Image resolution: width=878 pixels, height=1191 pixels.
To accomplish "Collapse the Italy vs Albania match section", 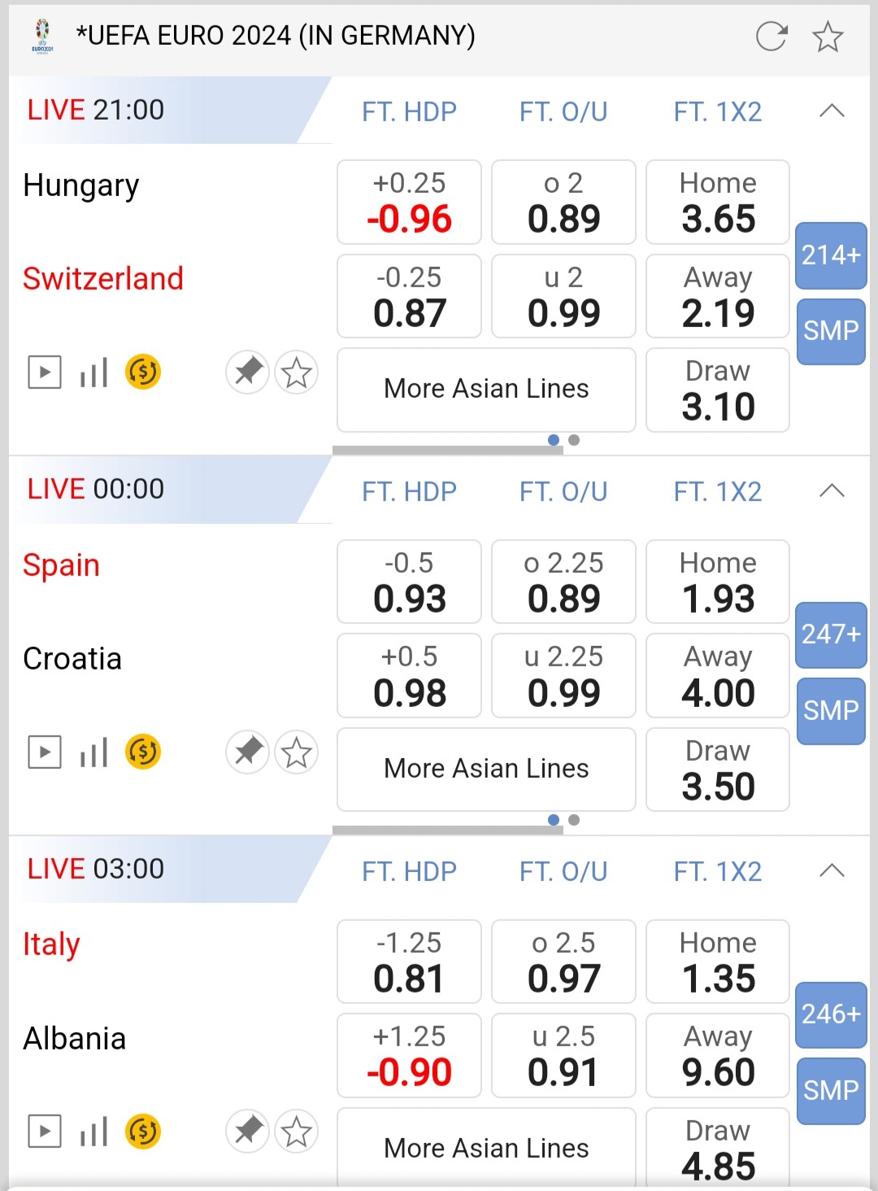I will tap(832, 870).
